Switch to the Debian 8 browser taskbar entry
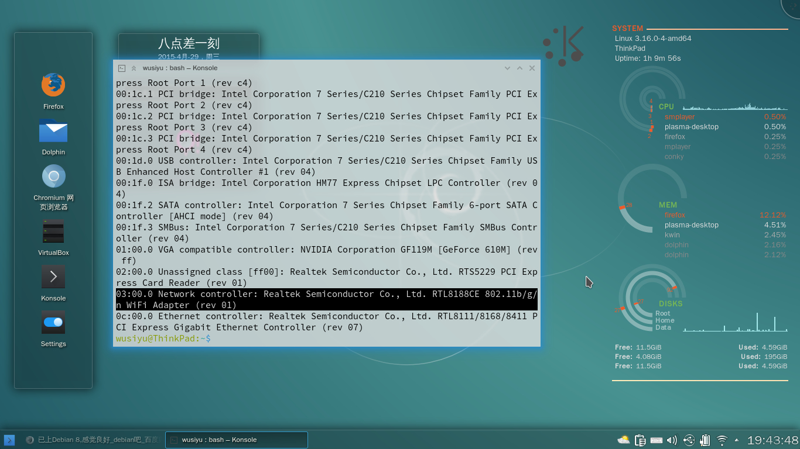The width and height of the screenshot is (800, 449). [x=93, y=440]
